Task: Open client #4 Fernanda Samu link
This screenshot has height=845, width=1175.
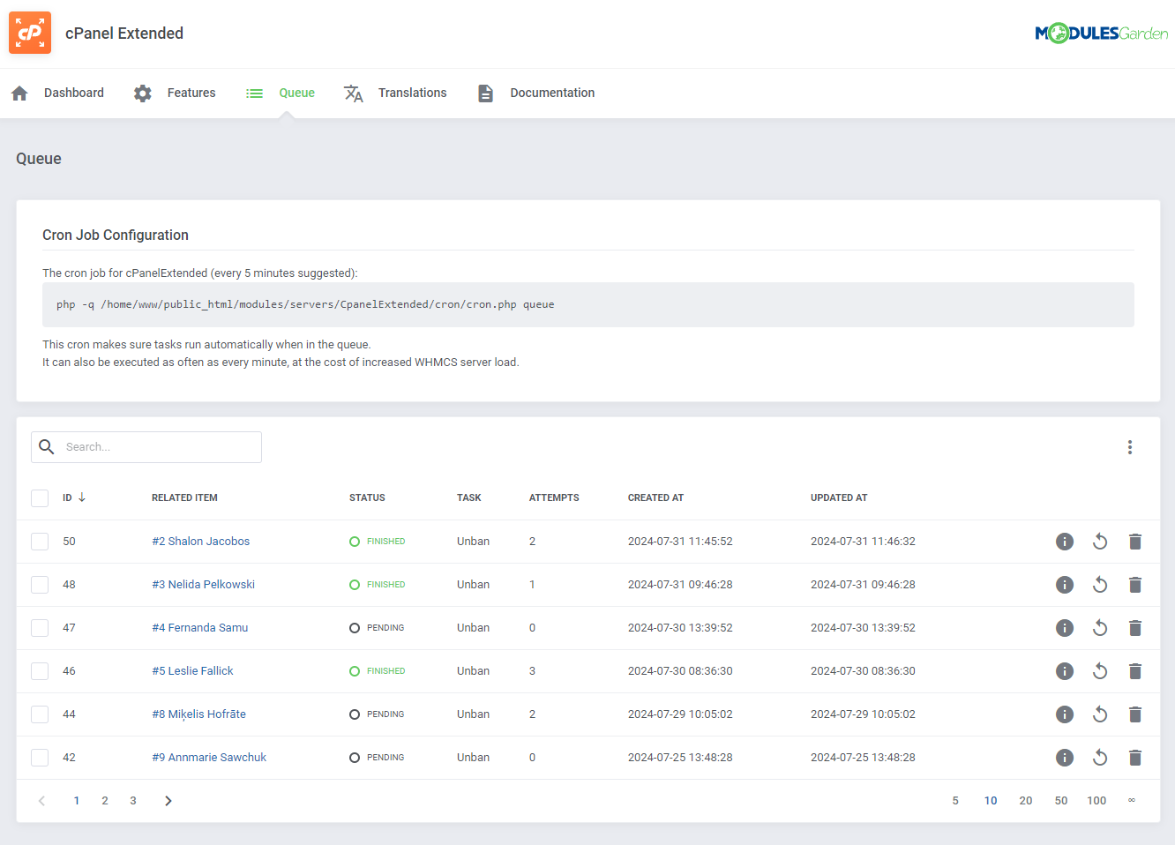Action: 200,627
